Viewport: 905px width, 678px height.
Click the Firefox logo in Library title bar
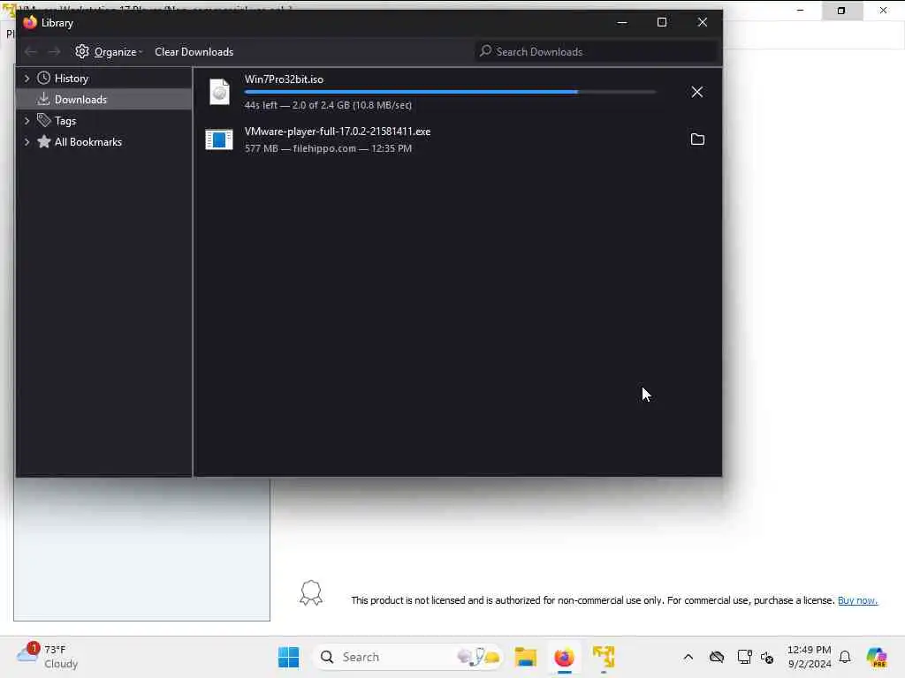click(30, 22)
